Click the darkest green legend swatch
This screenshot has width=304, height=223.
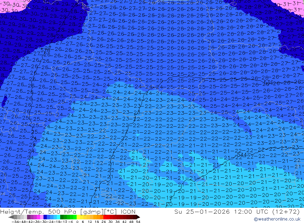click(62, 217)
